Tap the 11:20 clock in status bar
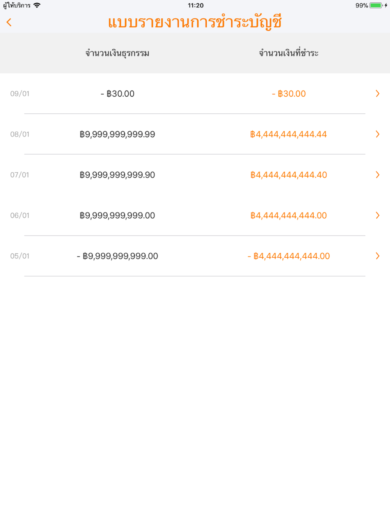The height and width of the screenshot is (520, 390). (x=196, y=5)
